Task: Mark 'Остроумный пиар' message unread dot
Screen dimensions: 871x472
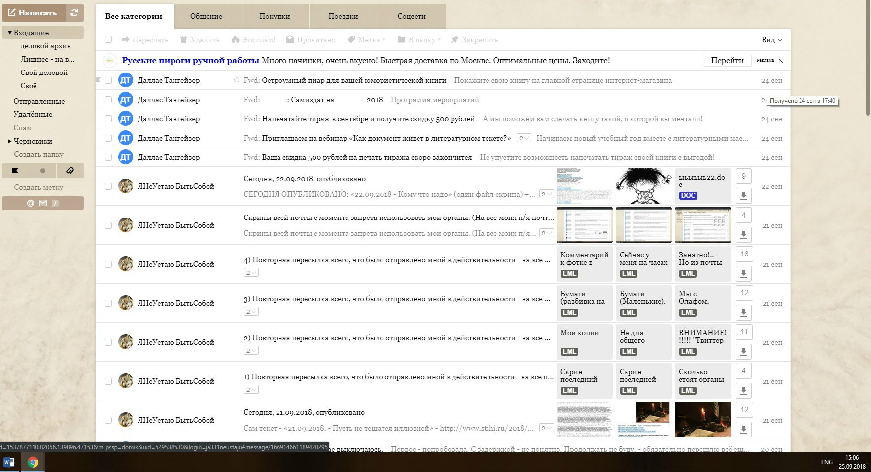Action: pos(237,80)
